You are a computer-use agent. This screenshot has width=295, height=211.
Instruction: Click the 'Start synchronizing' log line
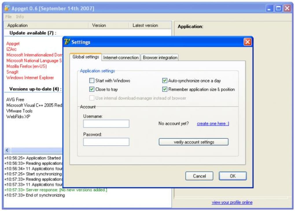(x=33, y=174)
